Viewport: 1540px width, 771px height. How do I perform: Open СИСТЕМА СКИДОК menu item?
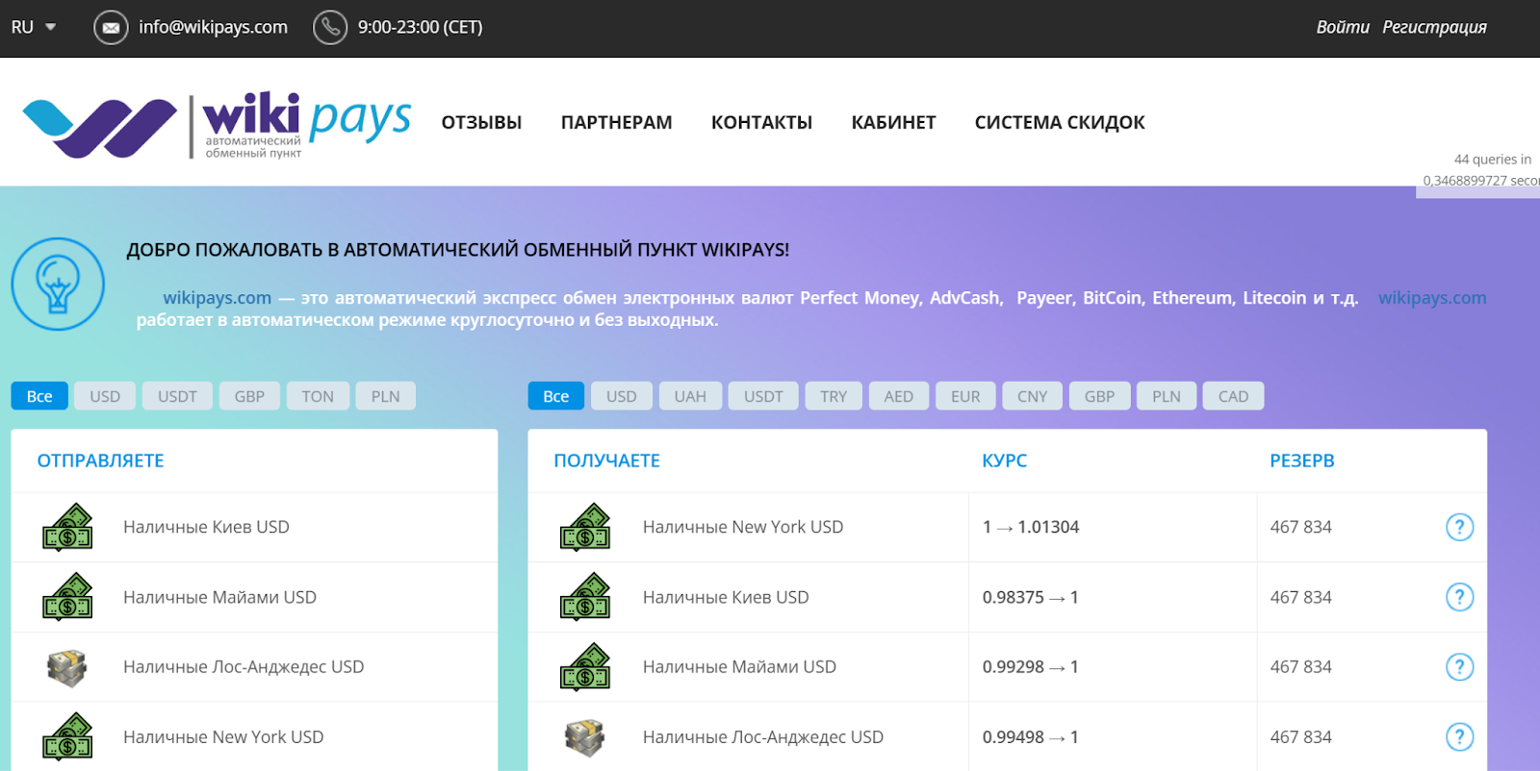pos(1060,122)
